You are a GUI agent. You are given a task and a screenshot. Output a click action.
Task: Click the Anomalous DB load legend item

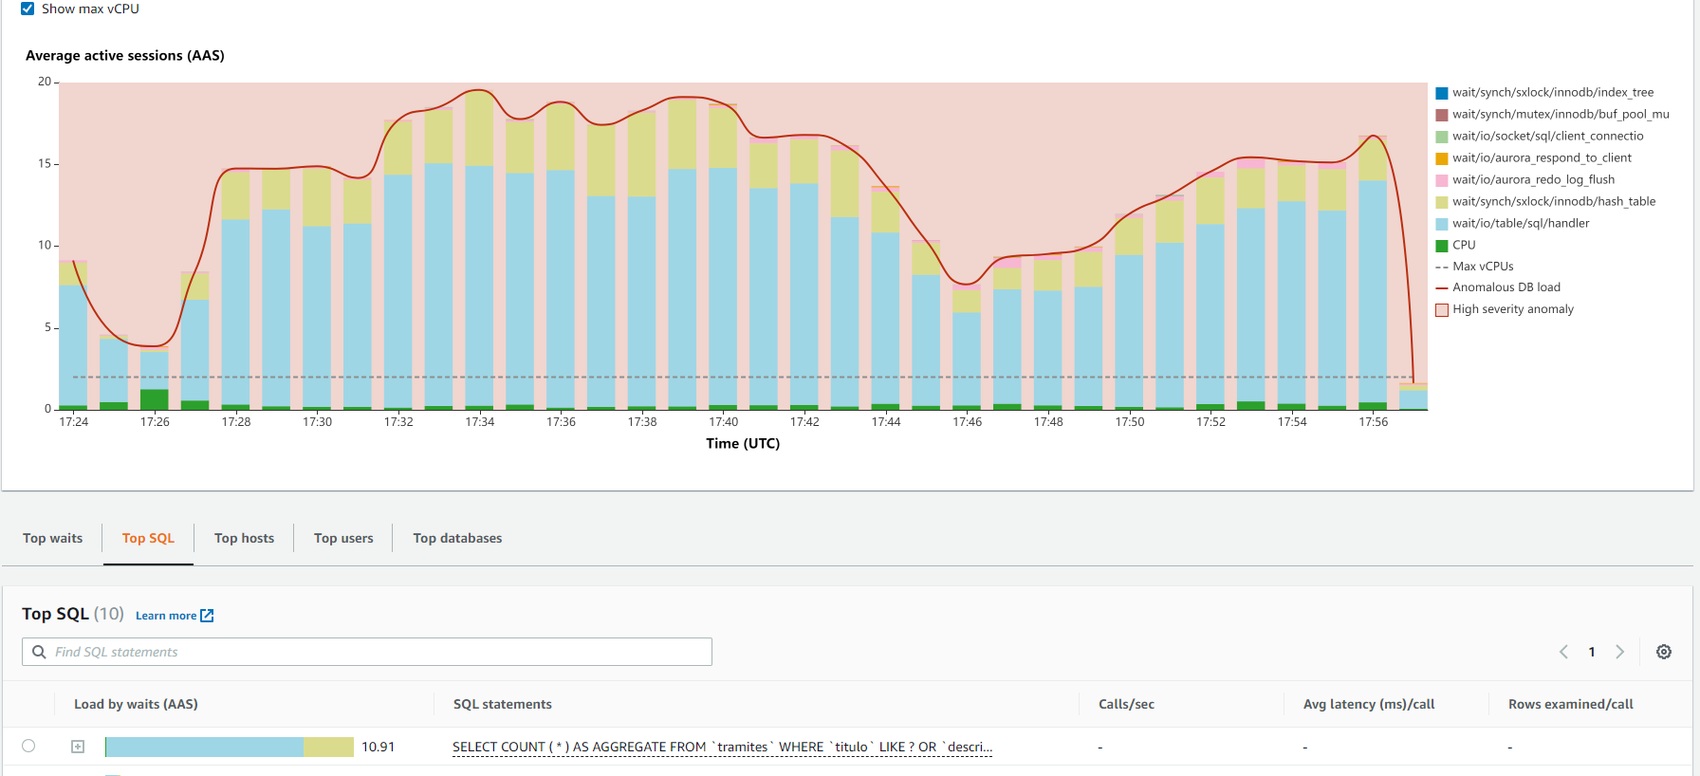[1506, 287]
